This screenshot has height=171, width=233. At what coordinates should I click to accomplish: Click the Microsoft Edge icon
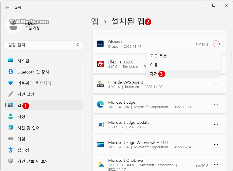point(100,104)
